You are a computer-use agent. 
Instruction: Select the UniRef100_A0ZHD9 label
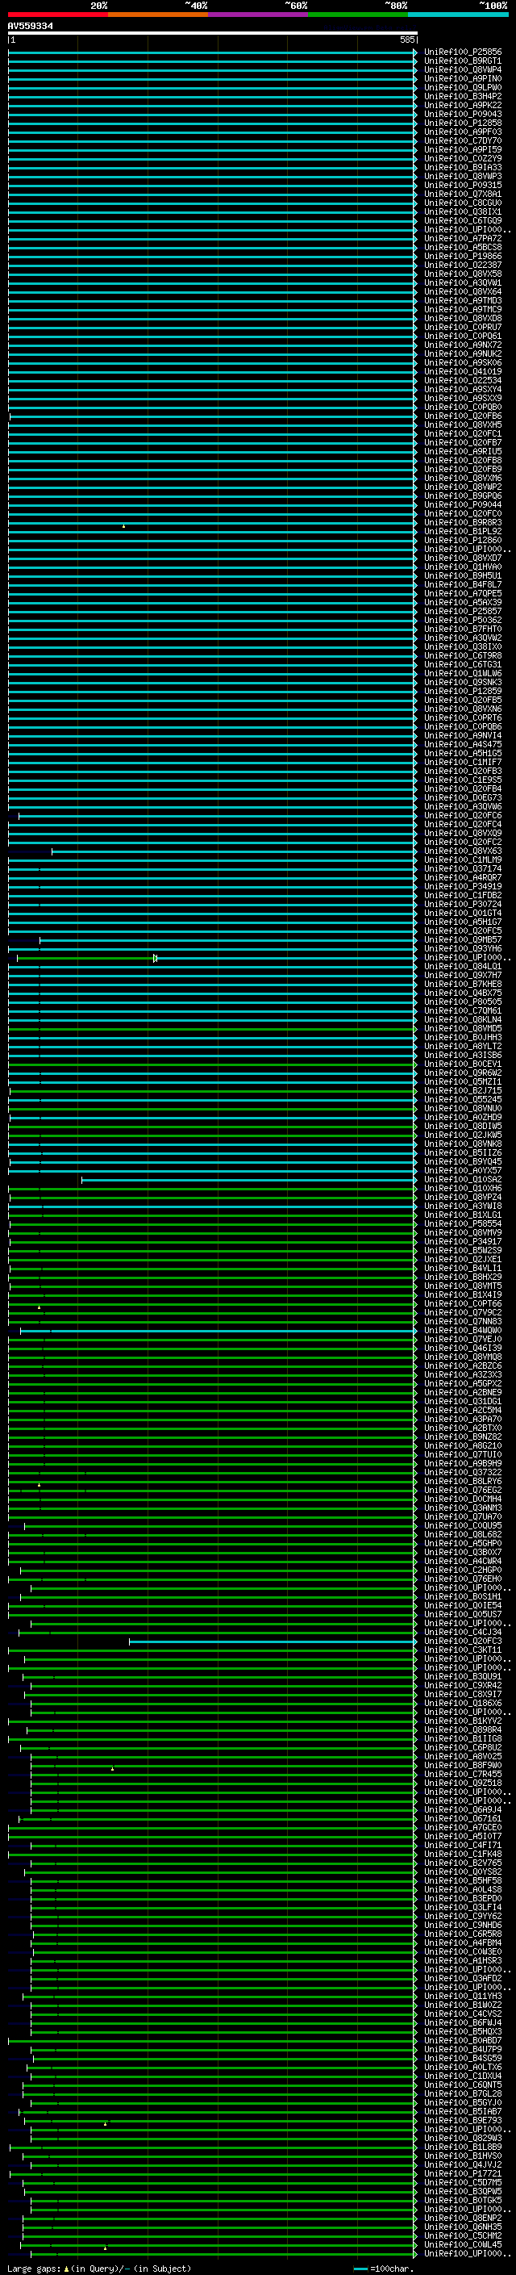coord(463,1118)
